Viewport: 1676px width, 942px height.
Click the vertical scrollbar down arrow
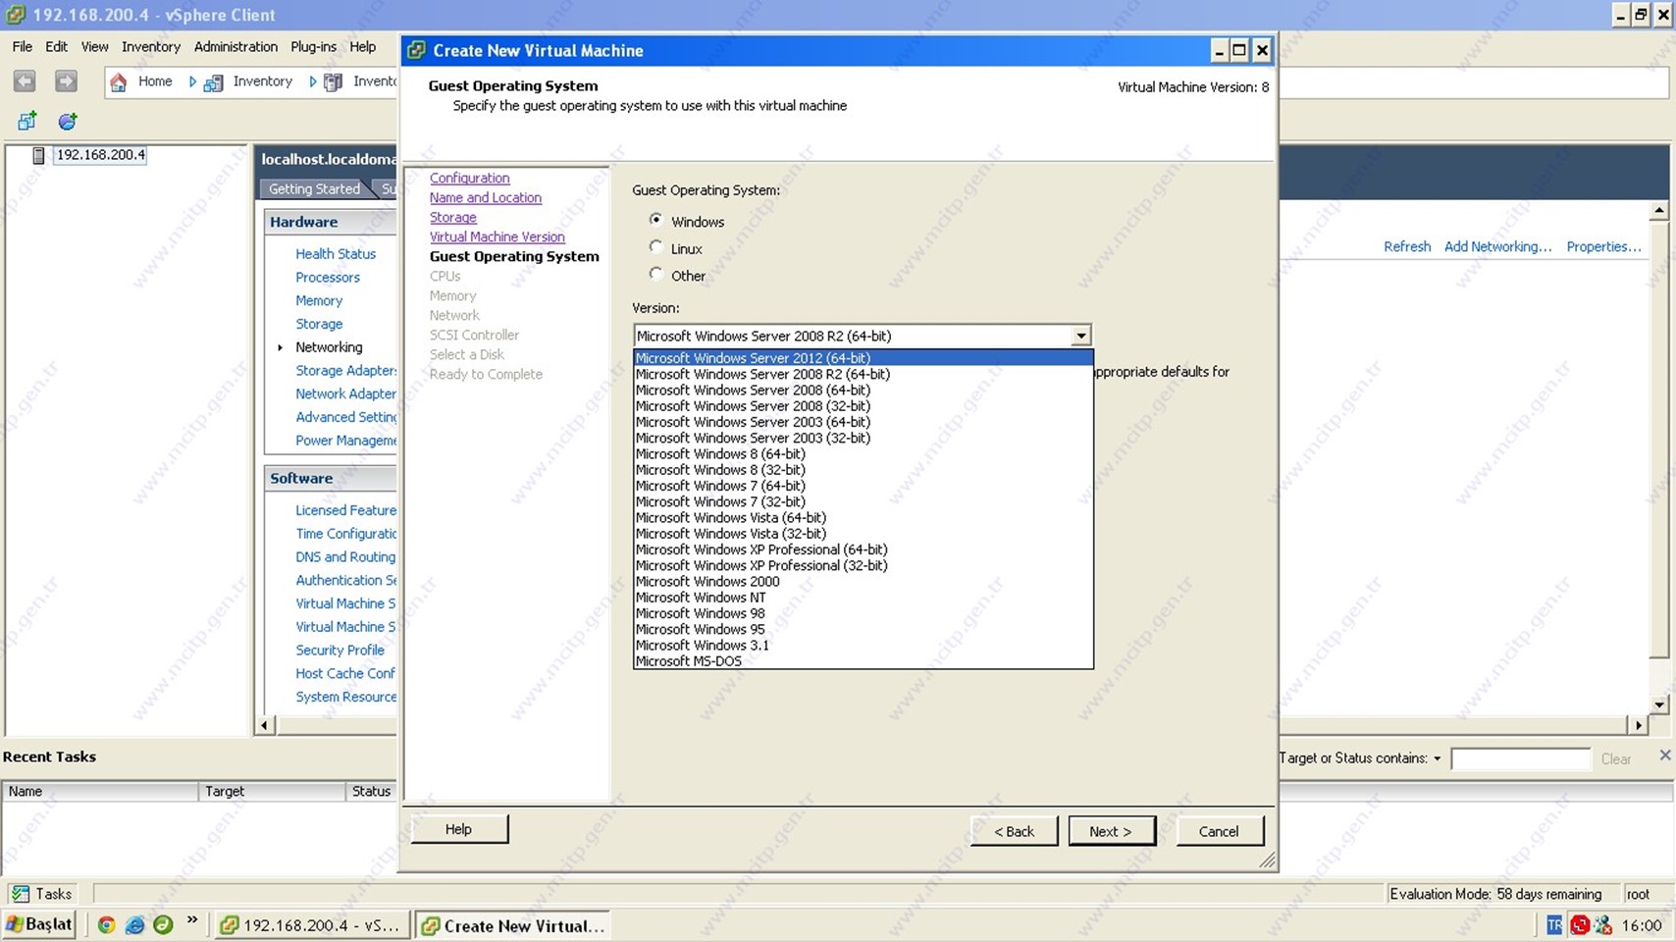[x=1658, y=705]
